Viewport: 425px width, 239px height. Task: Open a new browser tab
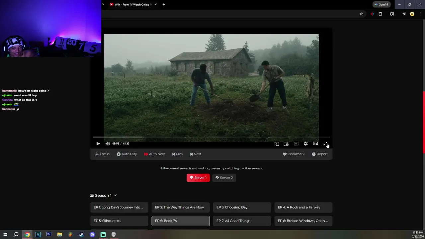pyautogui.click(x=164, y=5)
